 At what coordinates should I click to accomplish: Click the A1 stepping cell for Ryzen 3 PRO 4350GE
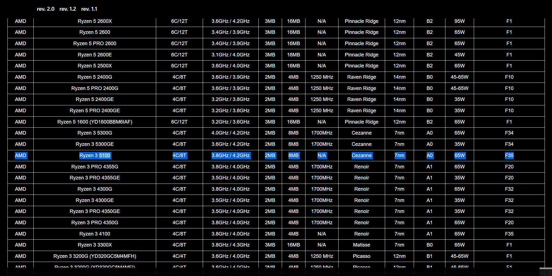(x=429, y=211)
